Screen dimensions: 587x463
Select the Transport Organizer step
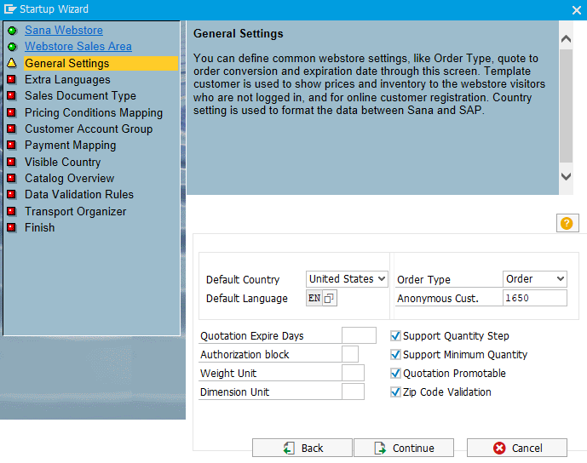[x=75, y=211]
